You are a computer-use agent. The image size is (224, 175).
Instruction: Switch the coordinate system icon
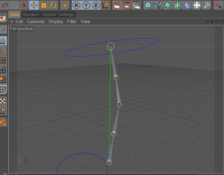tap(105, 5)
